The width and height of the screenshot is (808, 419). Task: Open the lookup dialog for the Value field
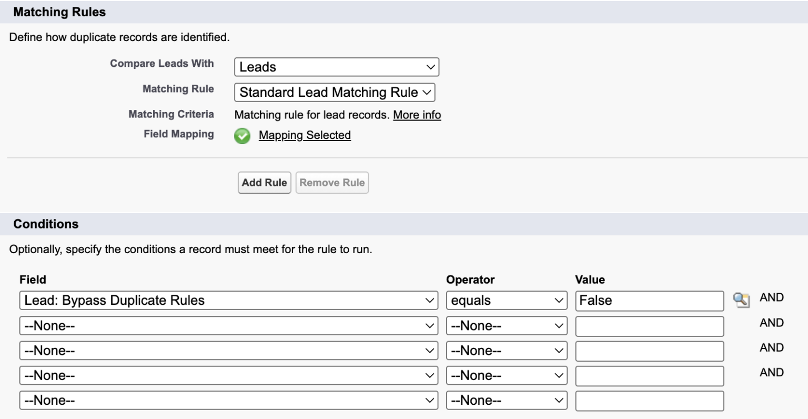743,300
